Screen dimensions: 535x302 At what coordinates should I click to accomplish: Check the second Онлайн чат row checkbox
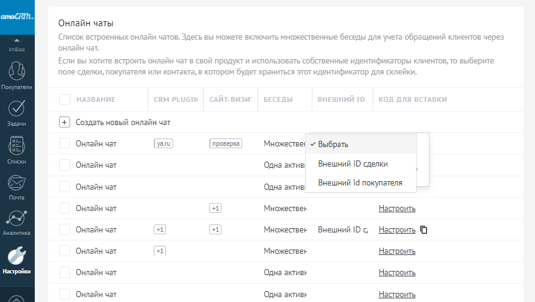65,165
